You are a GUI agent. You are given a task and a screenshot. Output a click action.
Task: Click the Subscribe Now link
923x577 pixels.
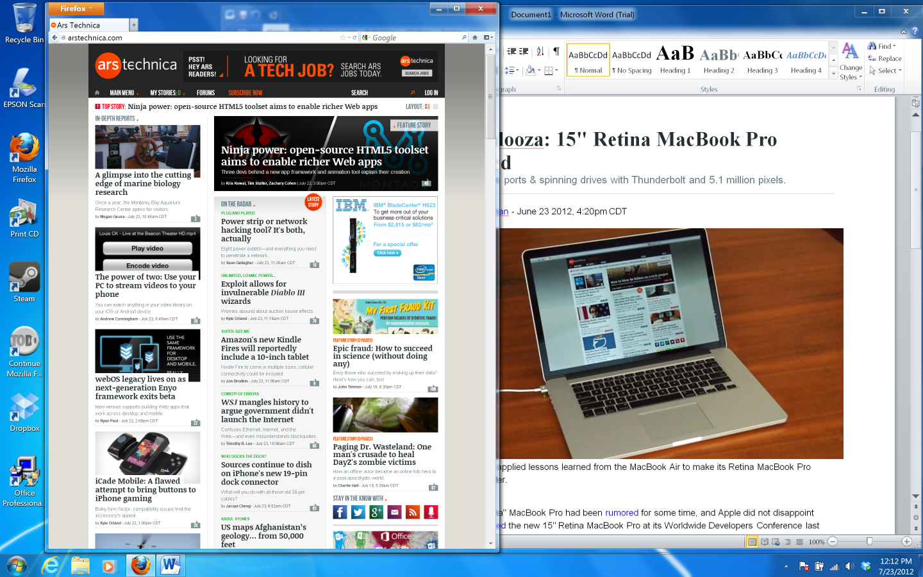click(245, 92)
